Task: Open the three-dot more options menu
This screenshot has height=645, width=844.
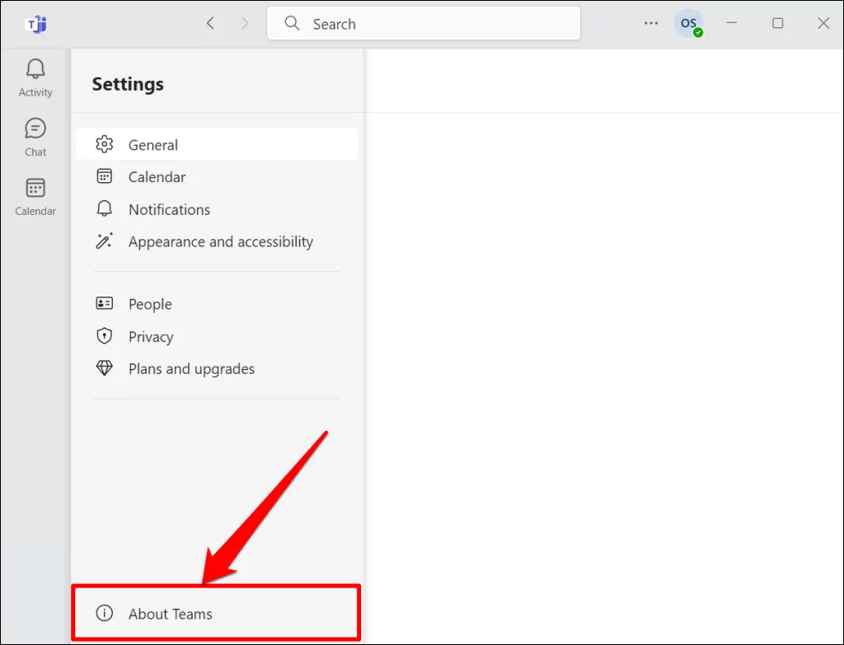Action: (651, 24)
